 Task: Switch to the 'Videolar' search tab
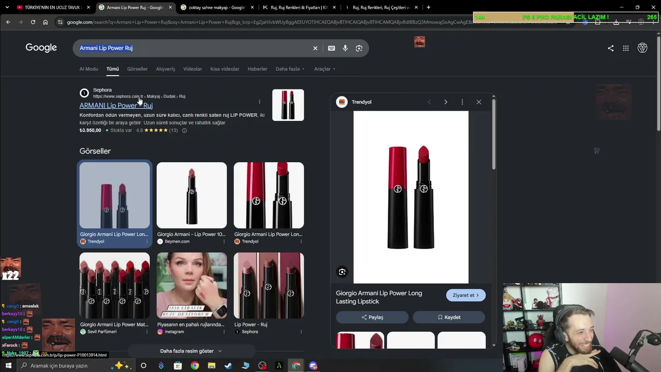[193, 69]
